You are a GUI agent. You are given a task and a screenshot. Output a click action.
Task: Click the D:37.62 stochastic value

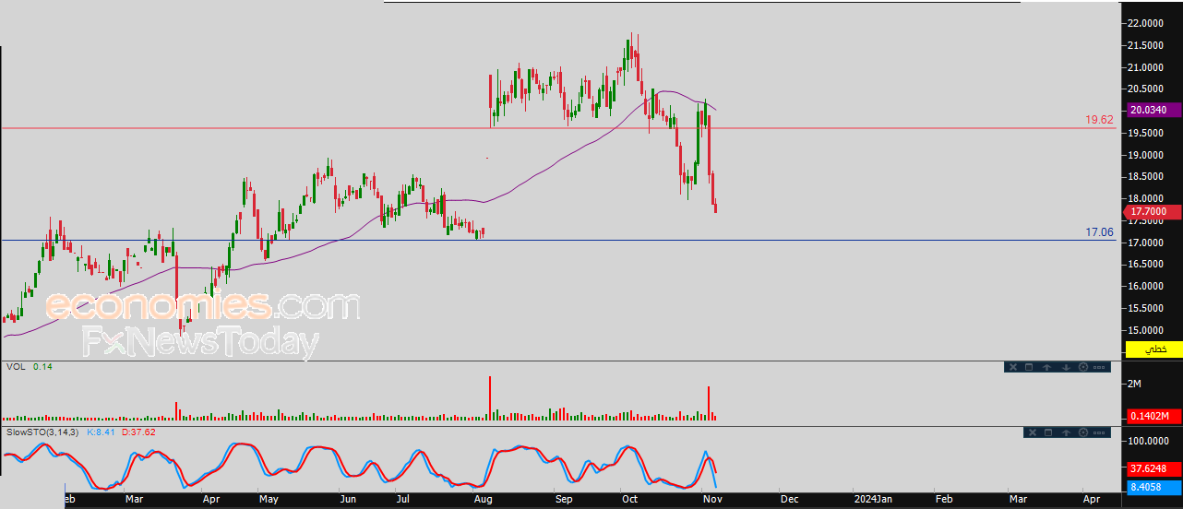pyautogui.click(x=138, y=432)
